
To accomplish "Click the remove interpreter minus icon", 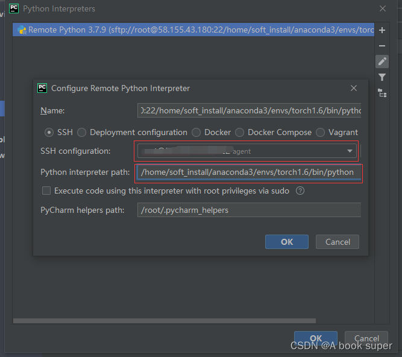I will pyautogui.click(x=382, y=46).
